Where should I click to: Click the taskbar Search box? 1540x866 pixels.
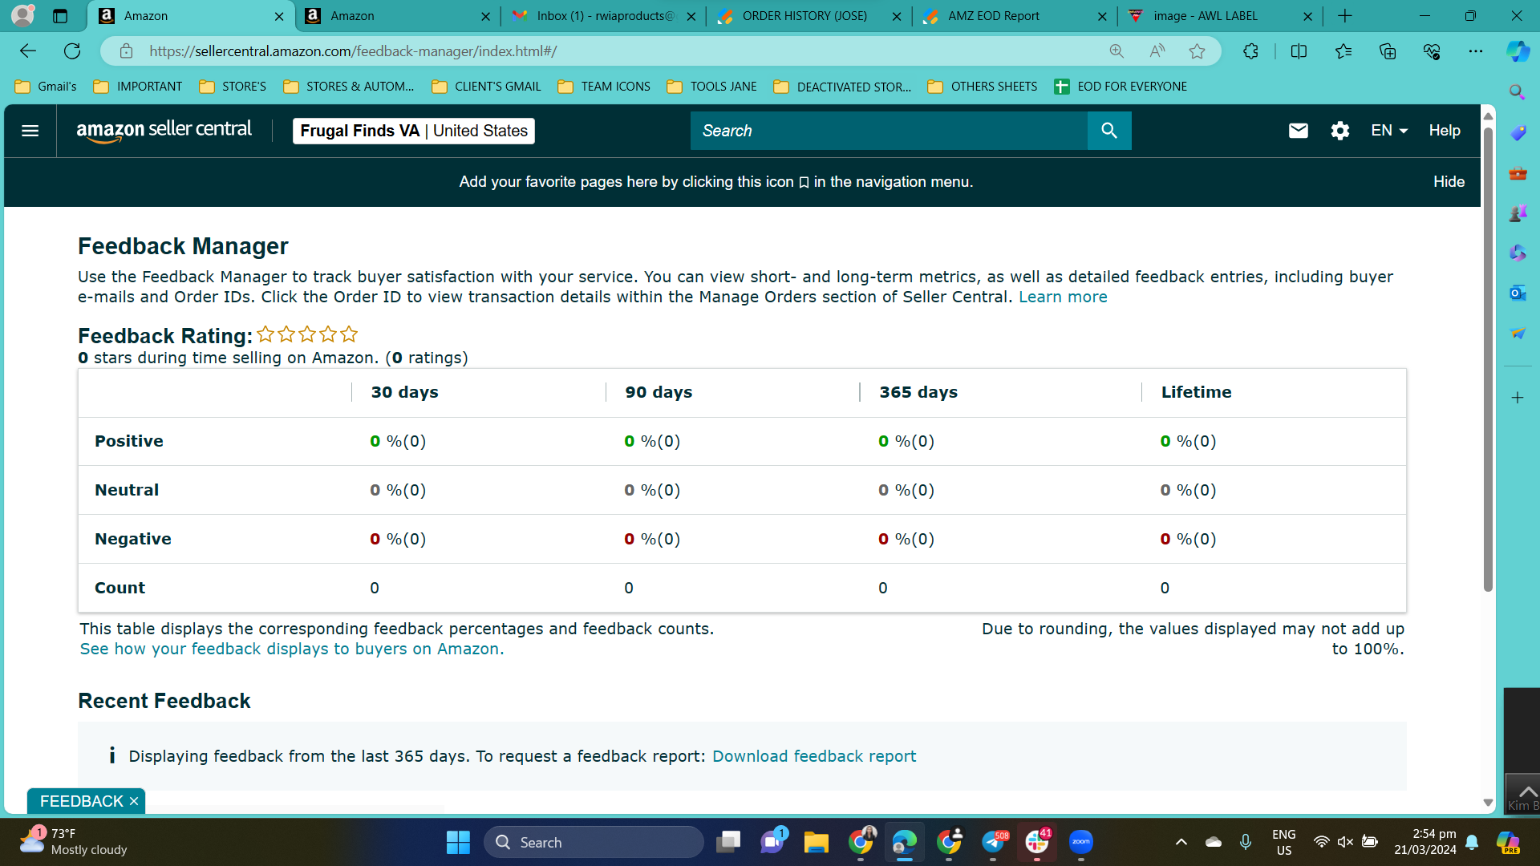[594, 843]
